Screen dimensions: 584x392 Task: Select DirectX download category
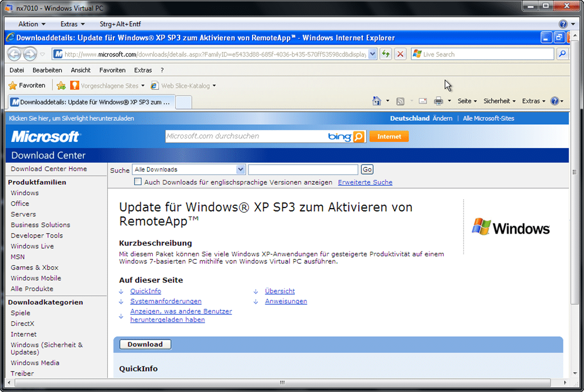coord(22,324)
